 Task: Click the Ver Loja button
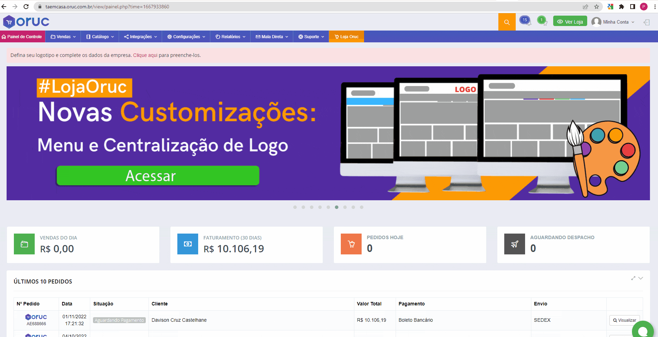pyautogui.click(x=570, y=21)
